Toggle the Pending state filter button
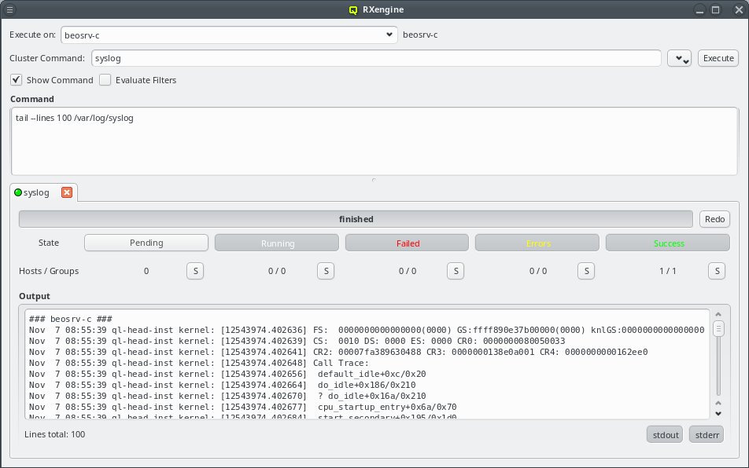Image resolution: width=749 pixels, height=468 pixels. coord(146,243)
